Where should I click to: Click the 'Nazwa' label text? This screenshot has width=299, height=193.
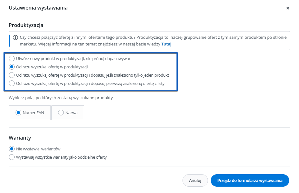71,113
